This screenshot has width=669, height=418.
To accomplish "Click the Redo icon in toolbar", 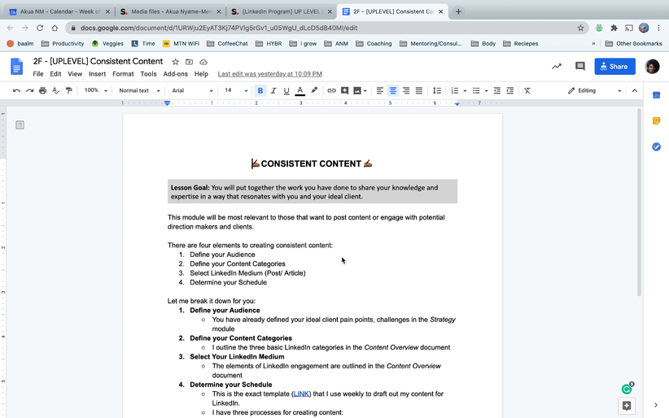I will tap(29, 90).
